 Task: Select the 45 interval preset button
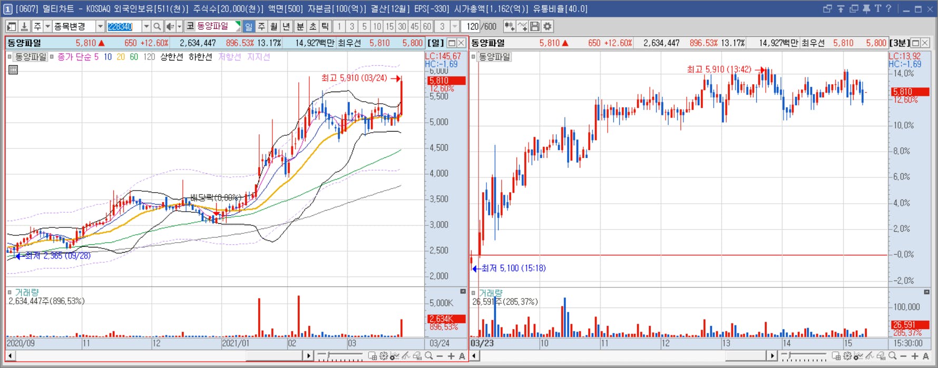tap(415, 26)
